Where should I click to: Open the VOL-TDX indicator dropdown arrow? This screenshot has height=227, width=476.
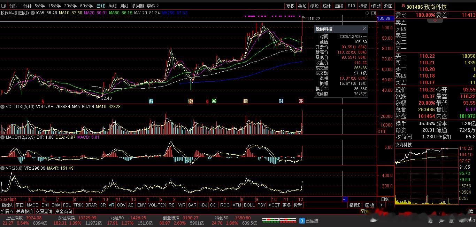click(2, 106)
